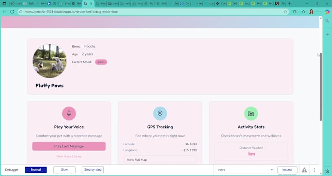Click the 'Activity Stats' heading
Screen dimensions: 332x176
(251, 127)
